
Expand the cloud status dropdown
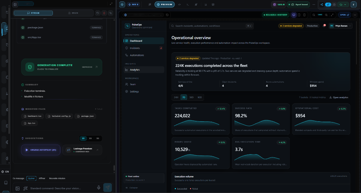pos(343,4)
